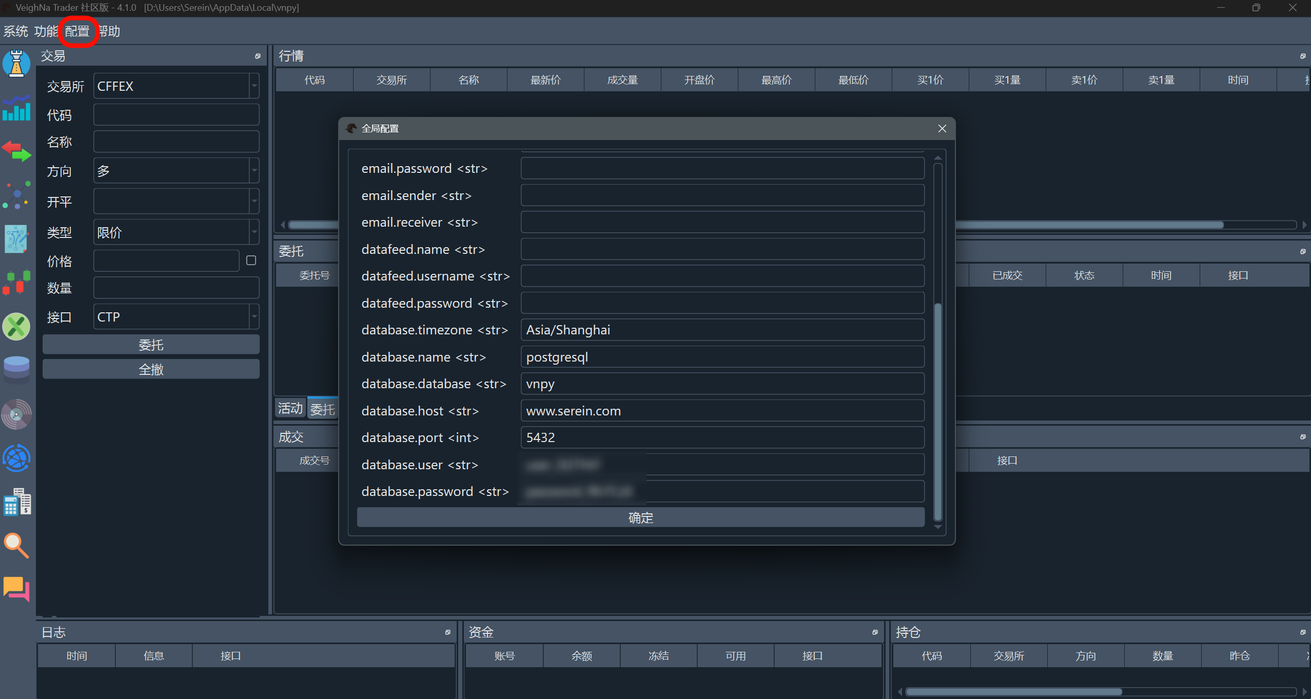Screen dimensions: 1311x699
Task: Open the 功能 menu
Action: point(46,31)
